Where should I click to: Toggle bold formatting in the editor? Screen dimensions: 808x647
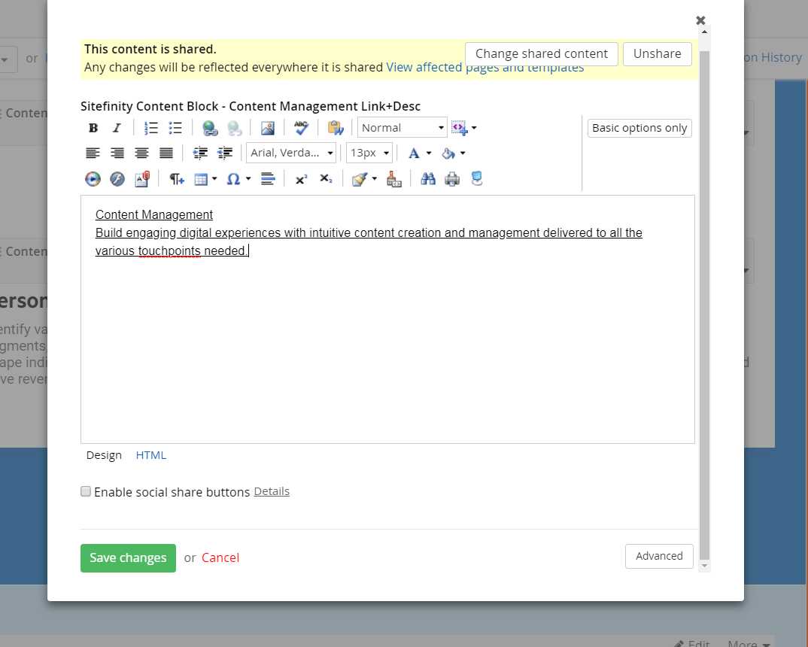(x=93, y=128)
